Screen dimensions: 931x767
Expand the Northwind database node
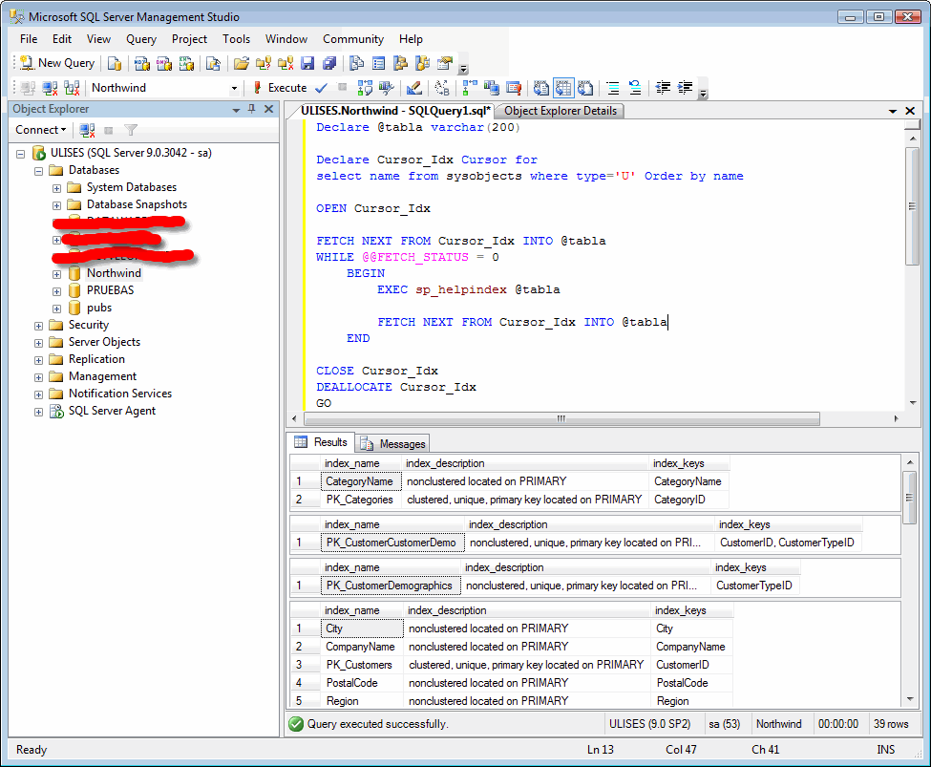(56, 274)
